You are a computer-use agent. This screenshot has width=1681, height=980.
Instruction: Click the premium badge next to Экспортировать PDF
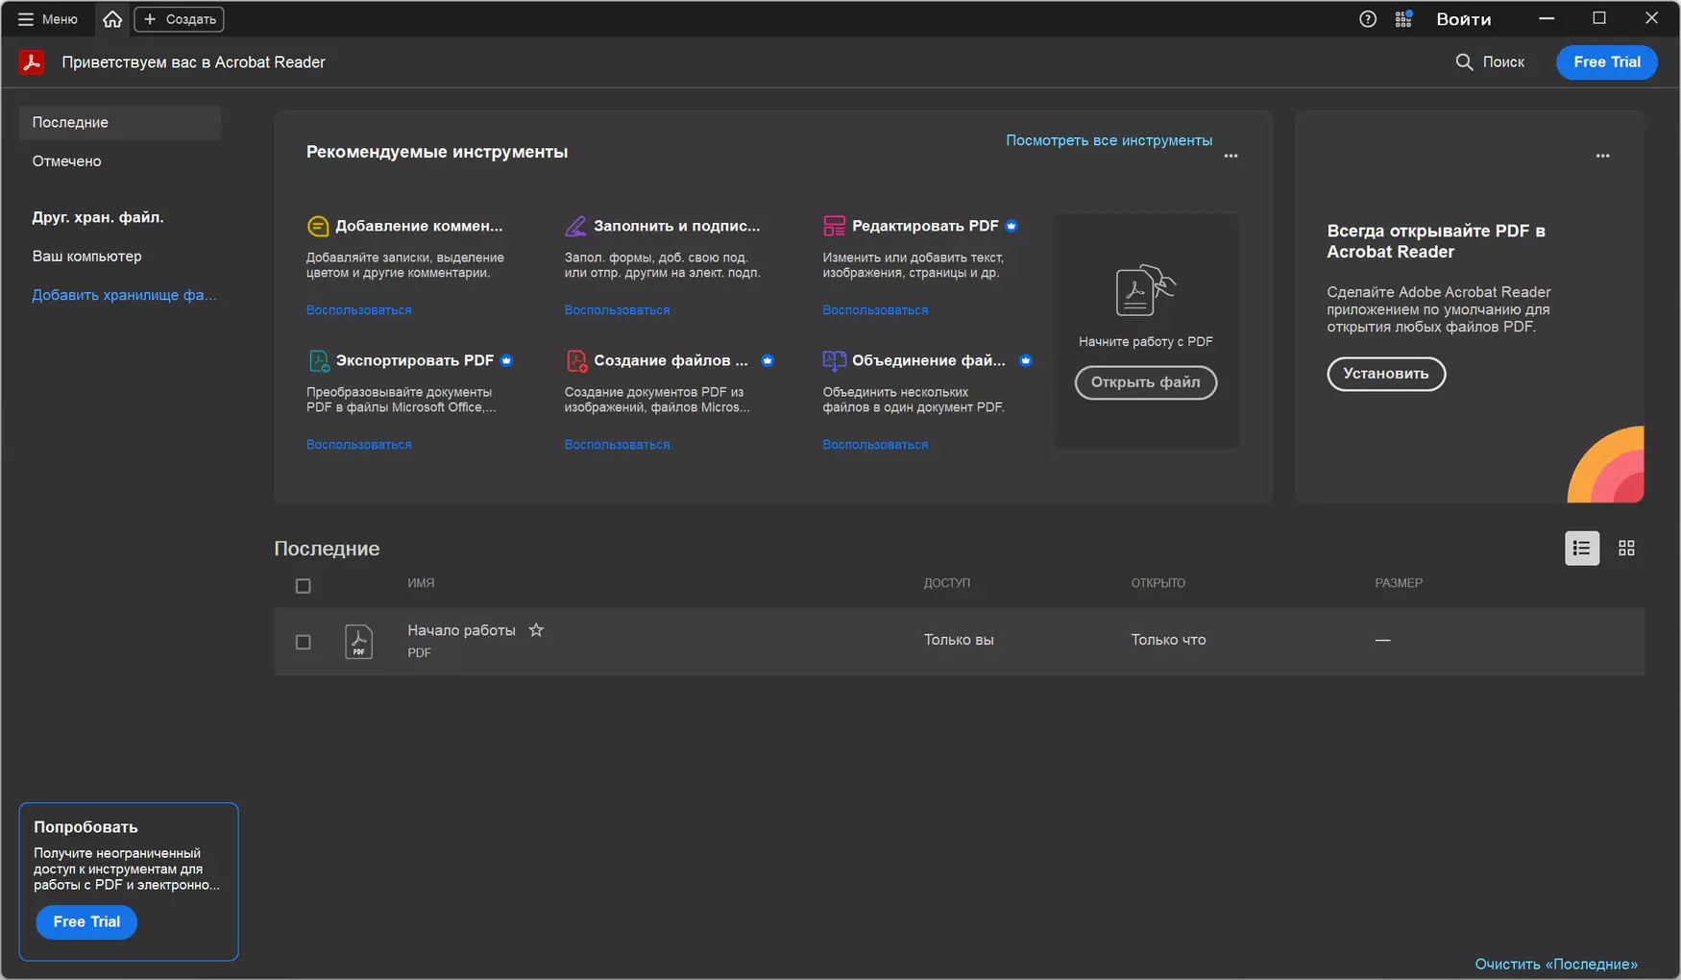(x=506, y=360)
